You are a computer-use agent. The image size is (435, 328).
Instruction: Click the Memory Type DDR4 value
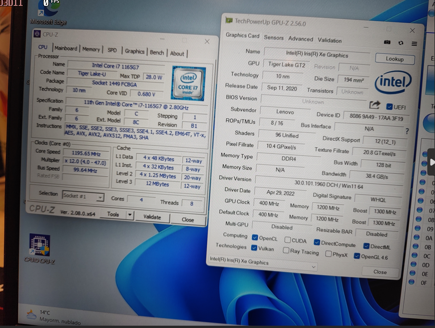(289, 159)
